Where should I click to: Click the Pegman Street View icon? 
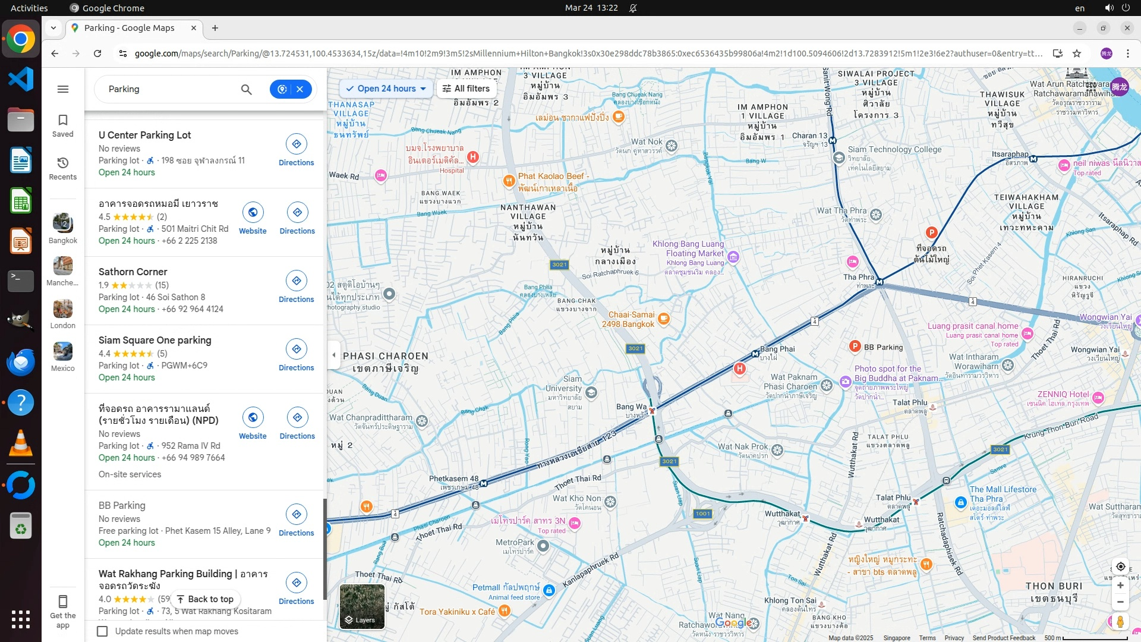click(x=1120, y=622)
